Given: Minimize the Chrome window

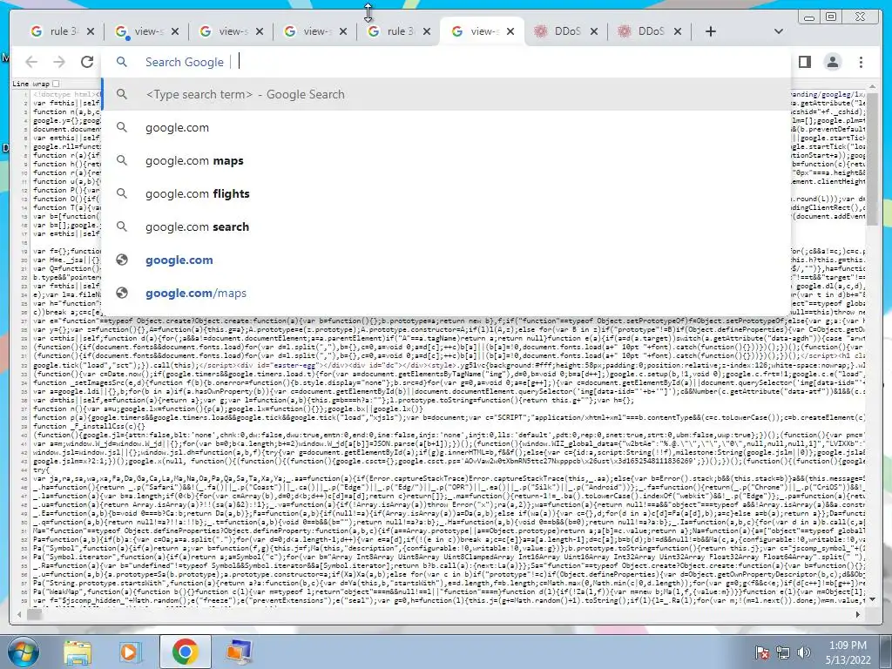Looking at the screenshot, I should (x=808, y=17).
